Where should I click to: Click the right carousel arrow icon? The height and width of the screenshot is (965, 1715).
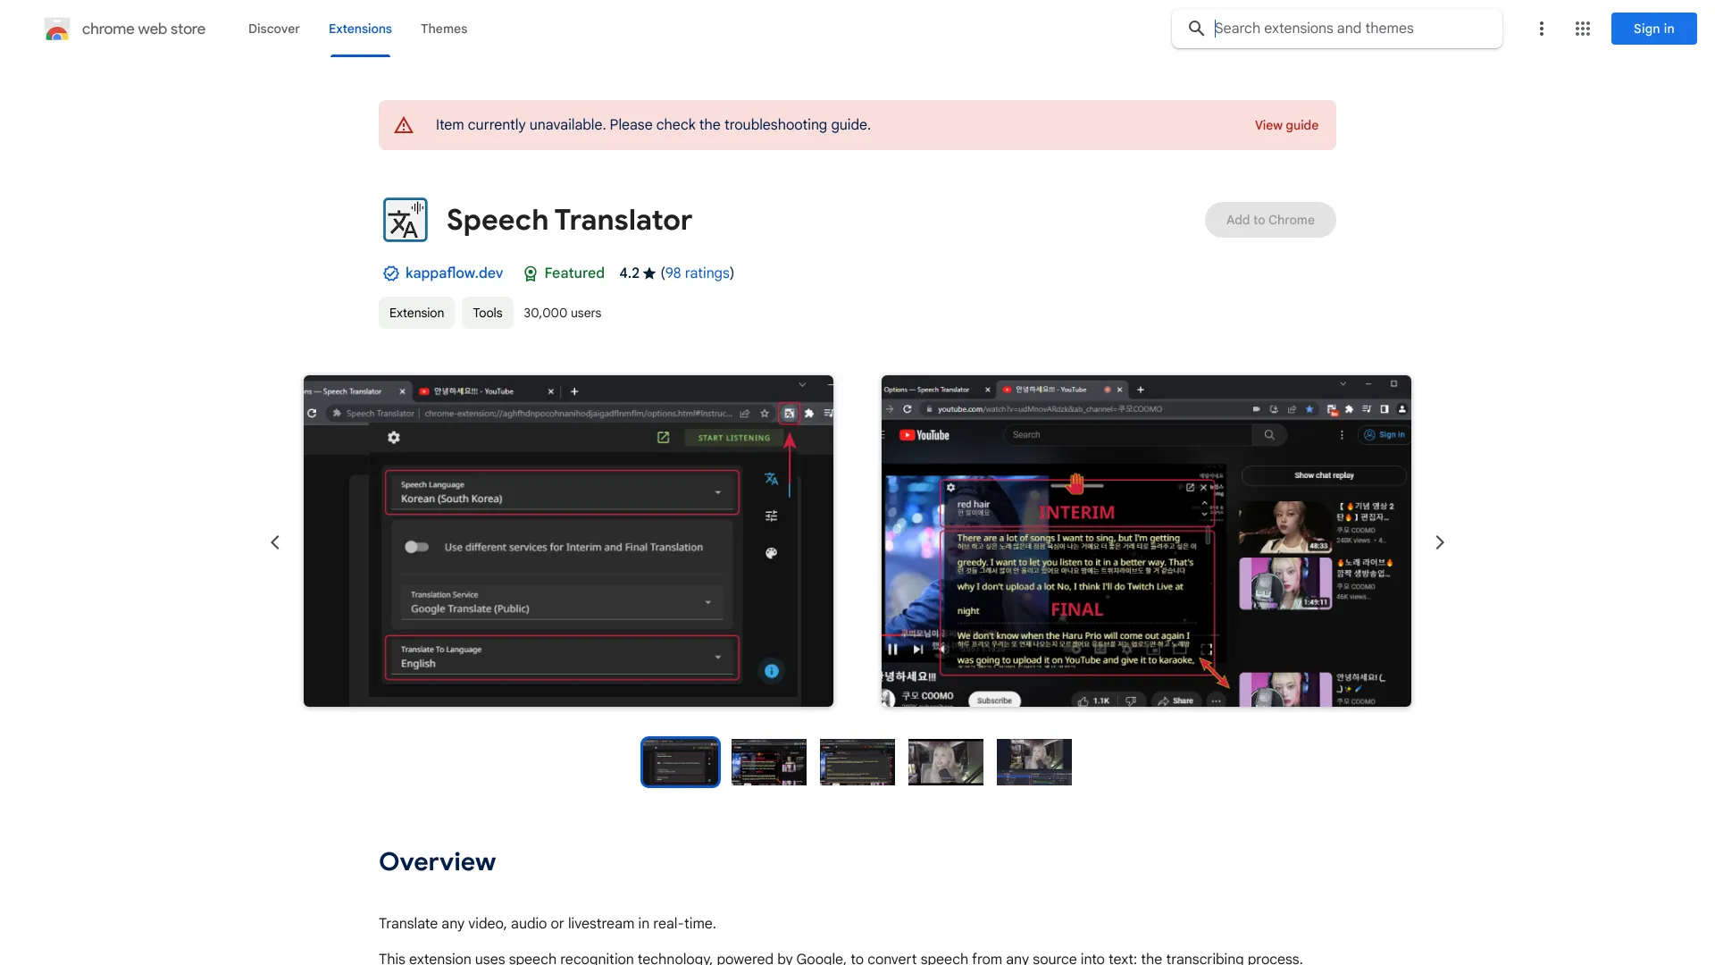pyautogui.click(x=1439, y=541)
